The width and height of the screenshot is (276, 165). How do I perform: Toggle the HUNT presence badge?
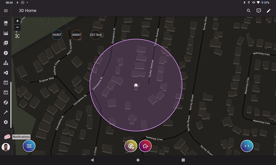click(57, 35)
